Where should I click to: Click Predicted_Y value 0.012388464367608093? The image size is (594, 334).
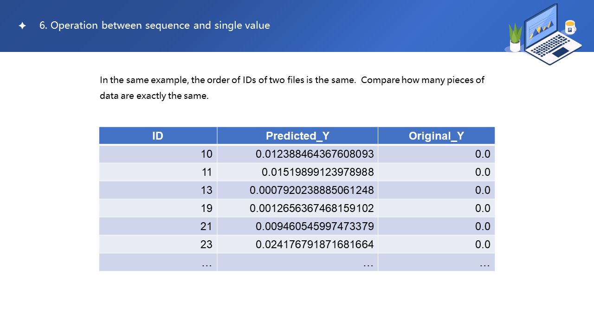coord(315,154)
